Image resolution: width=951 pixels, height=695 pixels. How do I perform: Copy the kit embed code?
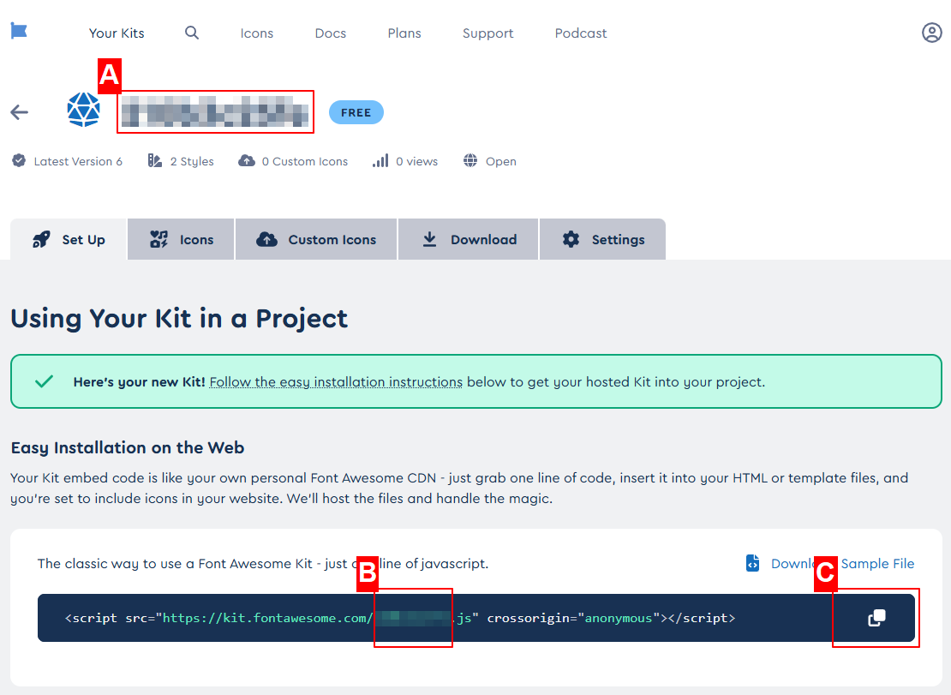click(x=876, y=618)
